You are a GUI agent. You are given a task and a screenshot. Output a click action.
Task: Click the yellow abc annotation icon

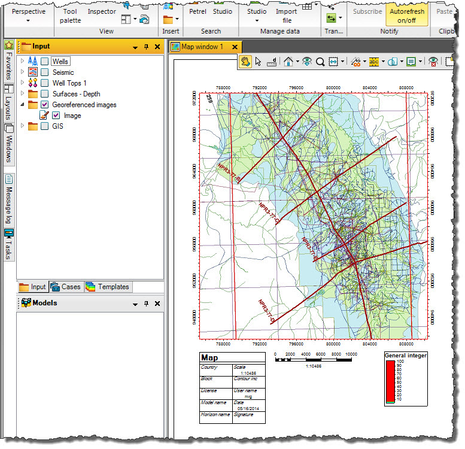pyautogui.click(x=374, y=61)
